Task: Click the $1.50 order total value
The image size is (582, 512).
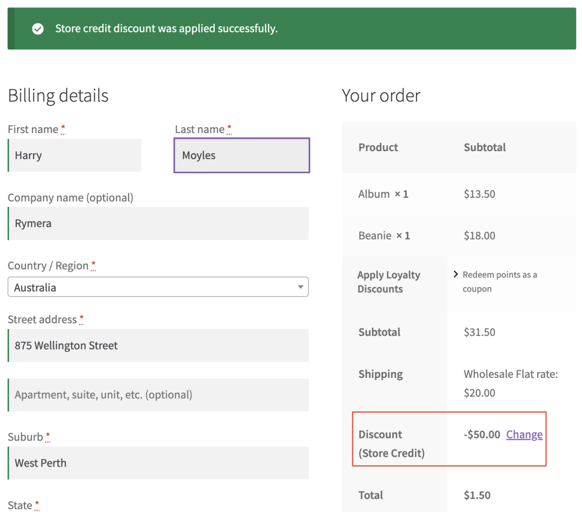Action: click(477, 496)
